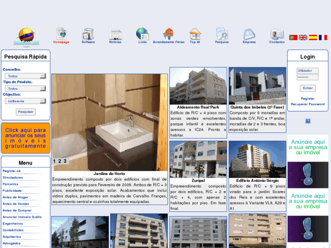Open Antes de Alugar menu item

pyautogui.click(x=15, y=197)
